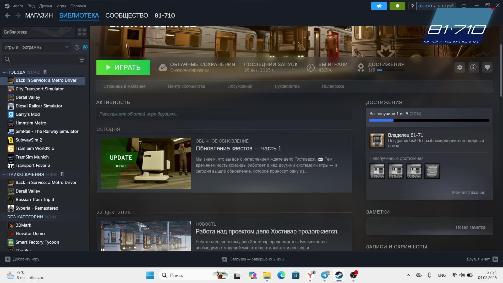
Task: Open the green notifications bell
Action: click(397, 6)
